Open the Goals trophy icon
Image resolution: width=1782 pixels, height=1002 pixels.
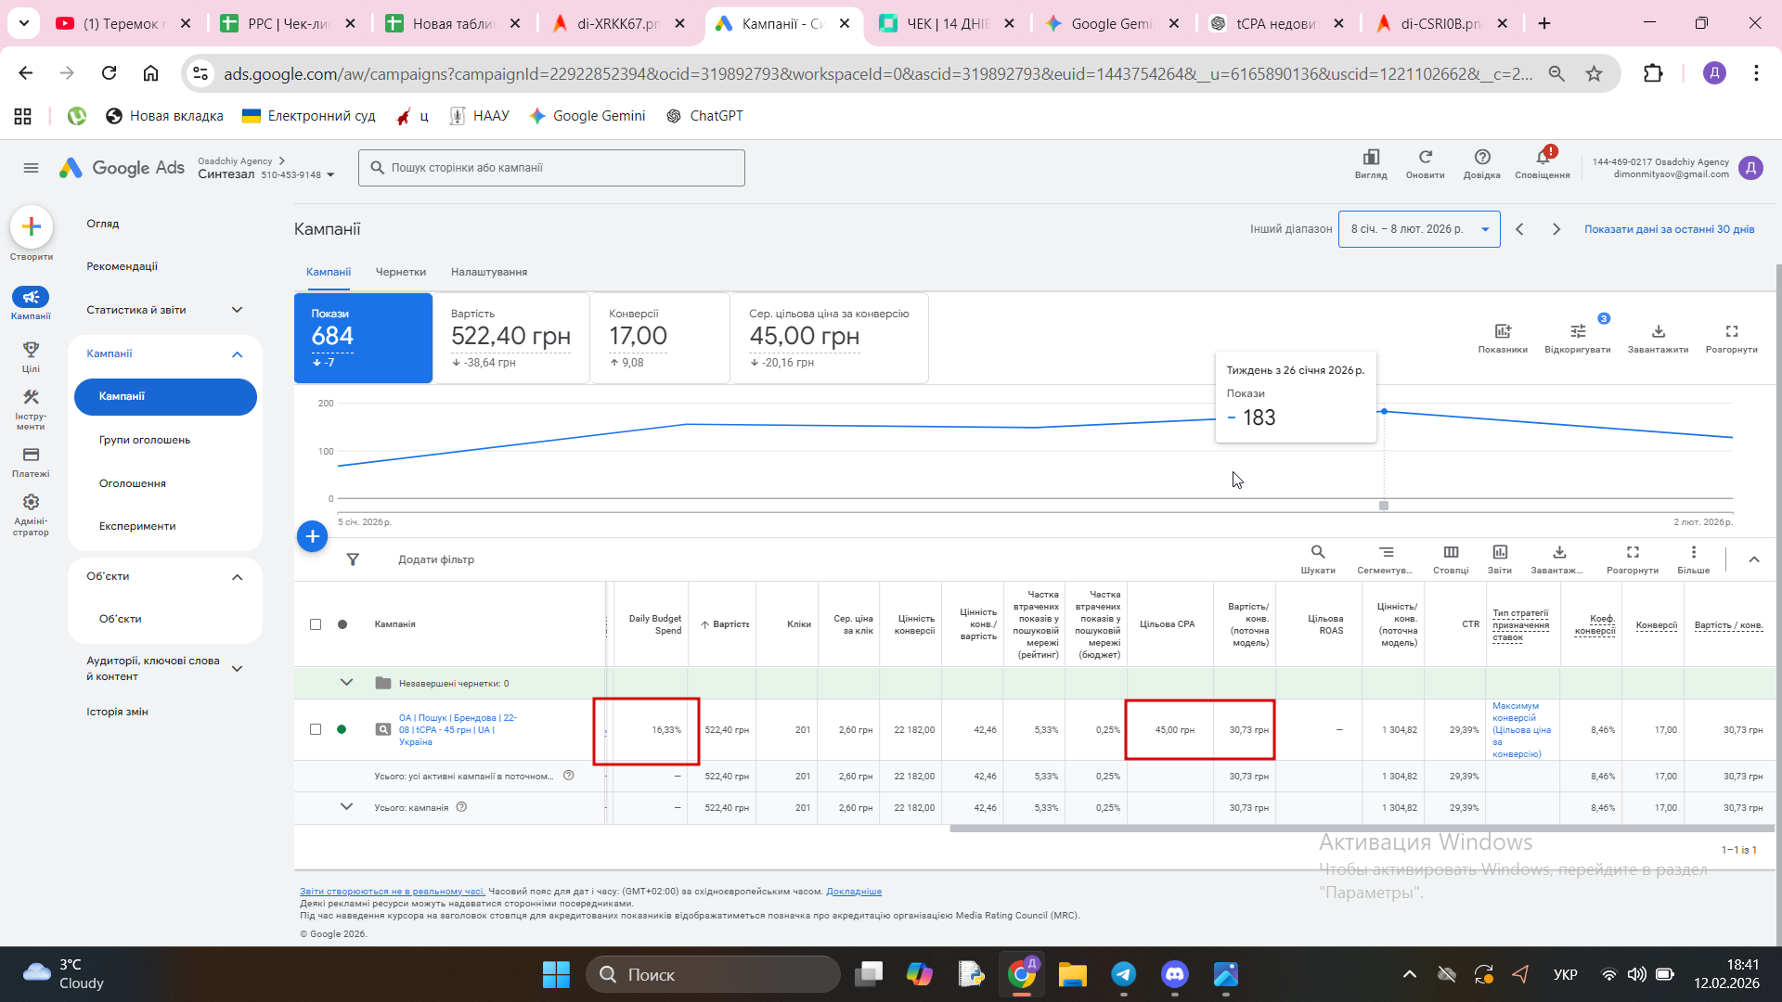click(x=31, y=351)
